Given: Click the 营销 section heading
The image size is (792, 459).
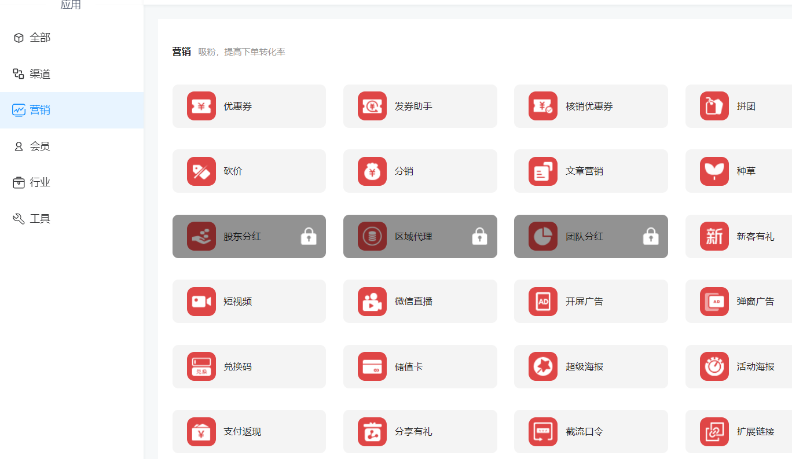Looking at the screenshot, I should pyautogui.click(x=181, y=52).
